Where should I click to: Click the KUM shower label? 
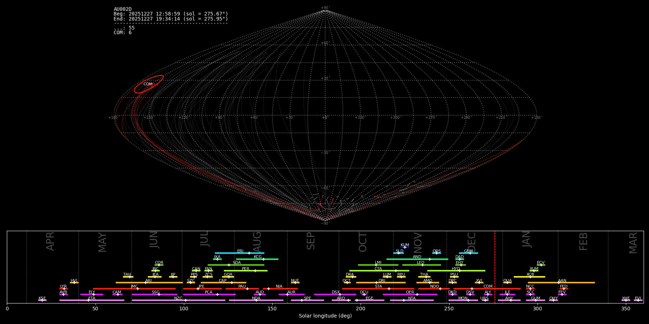(x=405, y=245)
